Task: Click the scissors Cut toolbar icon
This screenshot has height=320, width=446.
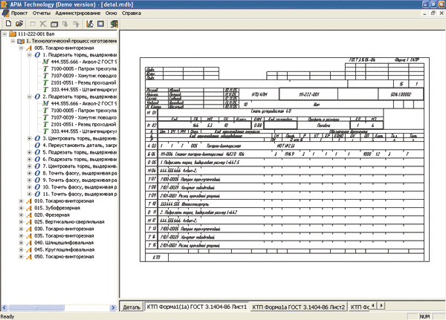Action: [x=45, y=25]
